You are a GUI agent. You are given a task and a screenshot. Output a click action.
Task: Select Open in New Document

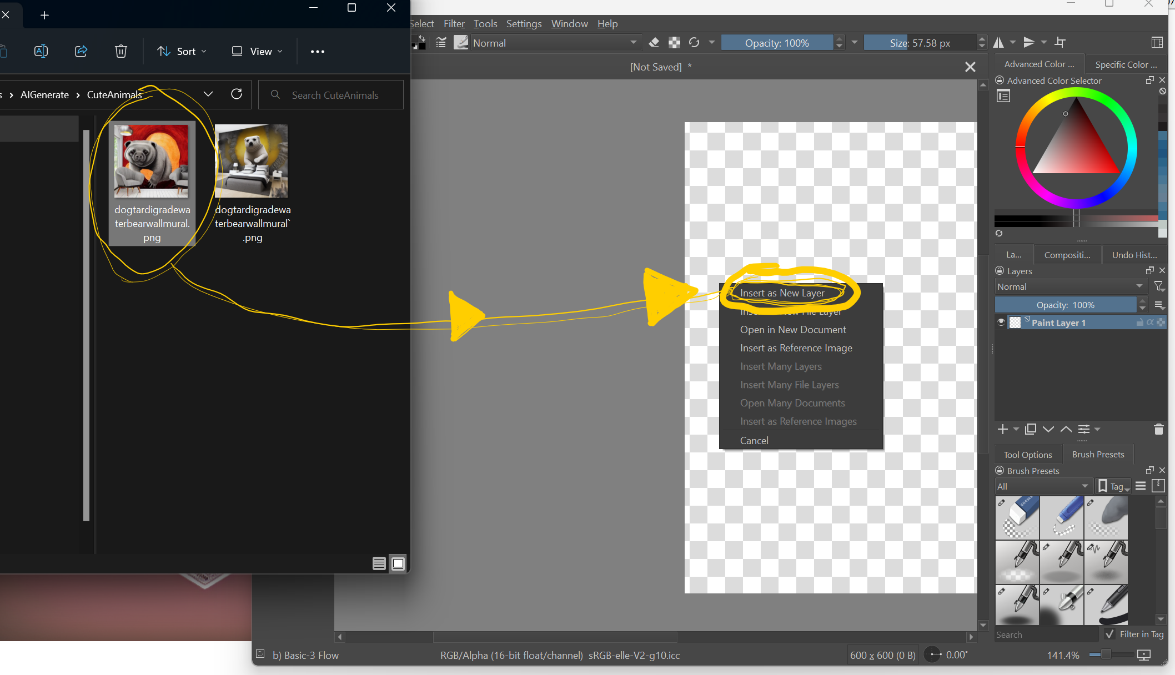click(x=792, y=330)
